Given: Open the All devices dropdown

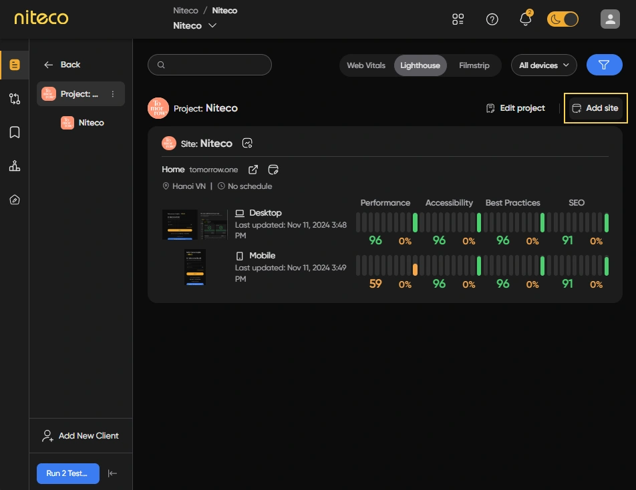Looking at the screenshot, I should click(544, 65).
